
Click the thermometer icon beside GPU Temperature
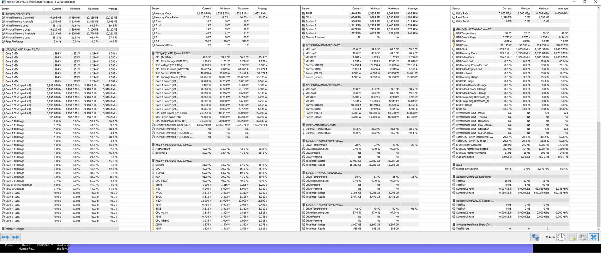(x=454, y=33)
